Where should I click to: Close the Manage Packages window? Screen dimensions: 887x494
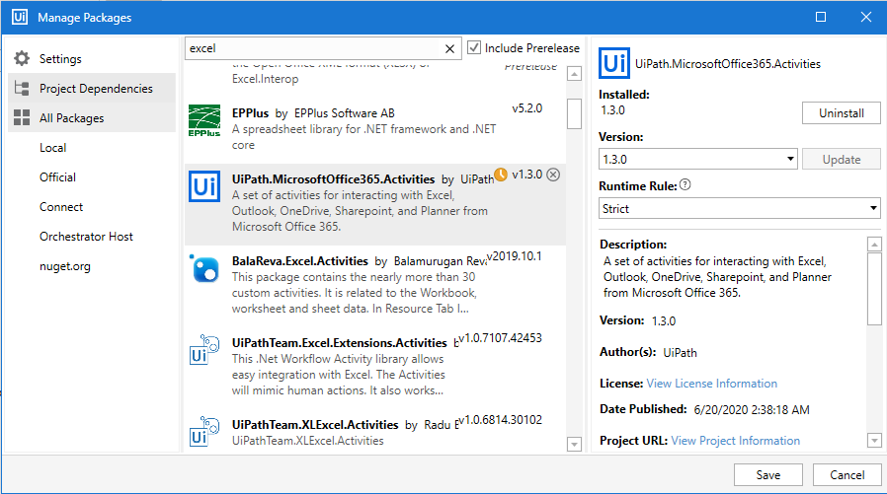(866, 17)
